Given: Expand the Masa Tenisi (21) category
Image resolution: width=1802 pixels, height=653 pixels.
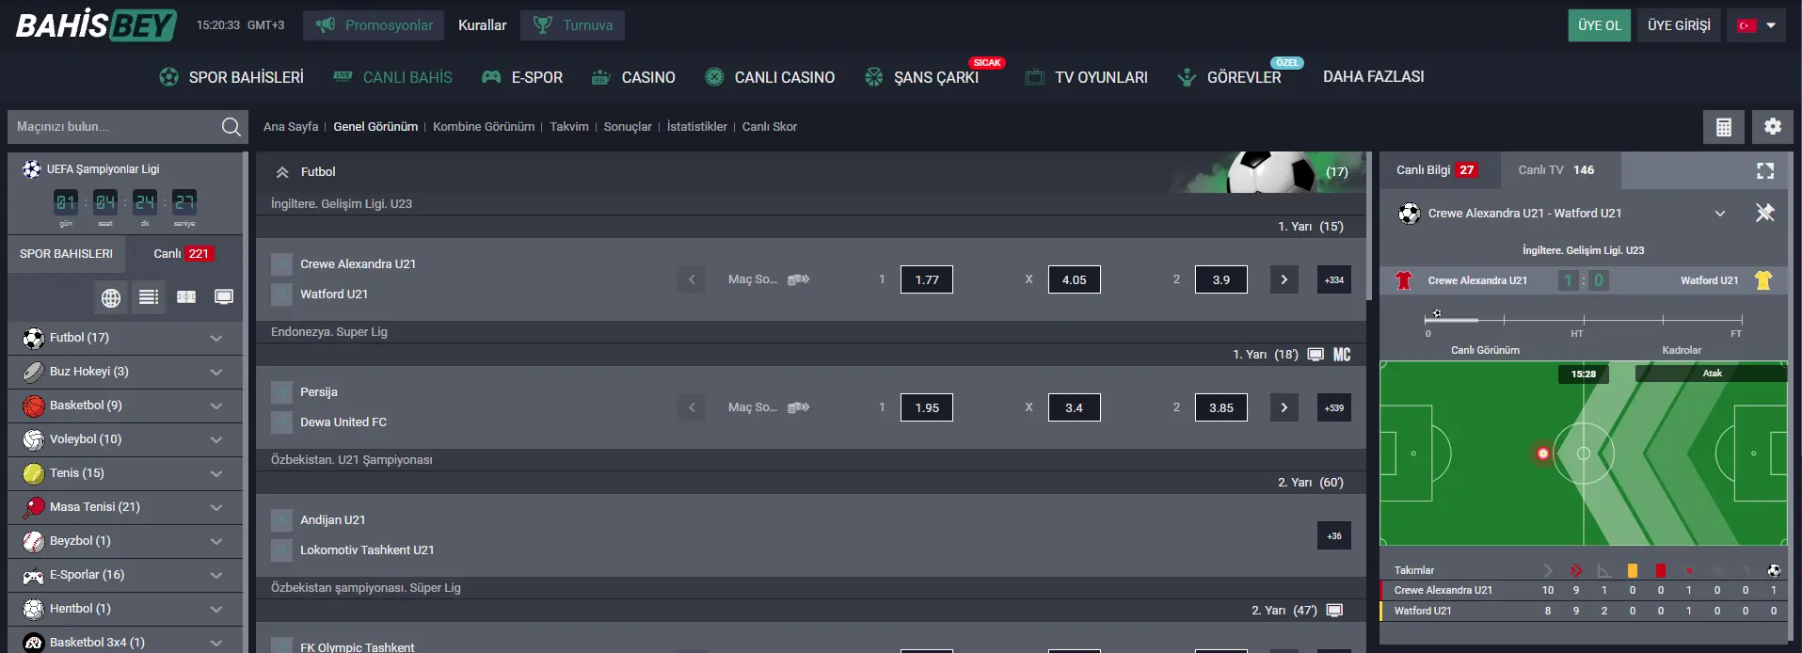Looking at the screenshot, I should [125, 507].
